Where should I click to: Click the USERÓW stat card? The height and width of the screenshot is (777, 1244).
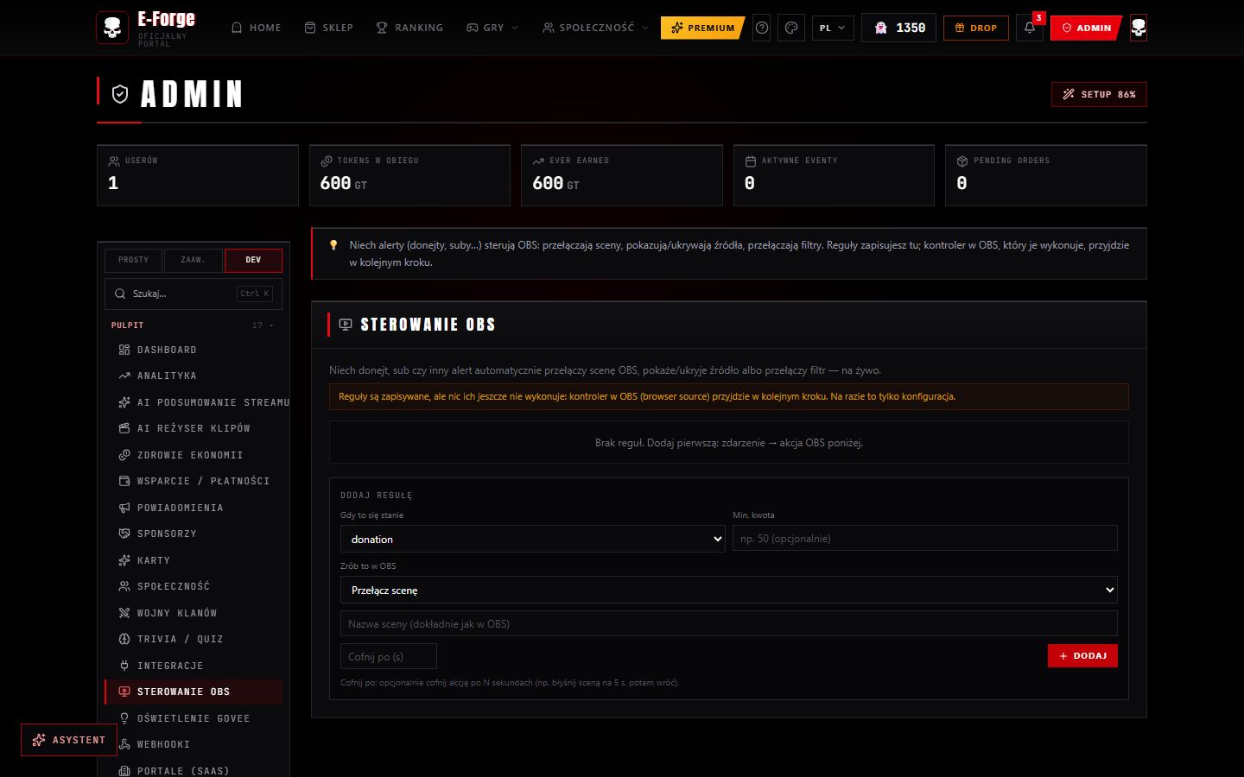[198, 175]
